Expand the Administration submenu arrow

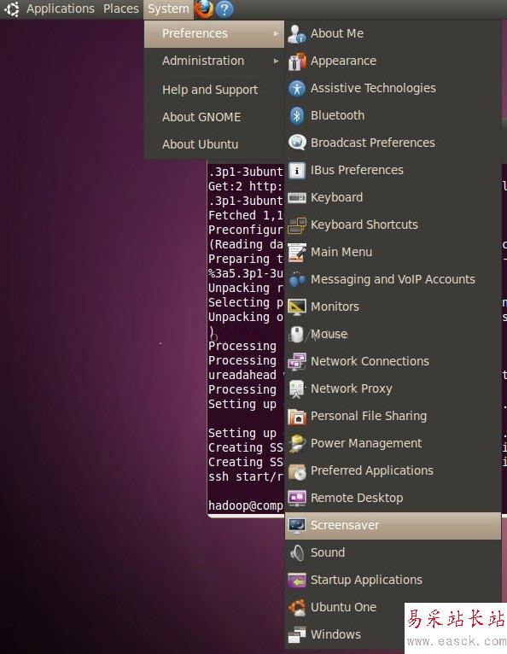click(x=276, y=61)
